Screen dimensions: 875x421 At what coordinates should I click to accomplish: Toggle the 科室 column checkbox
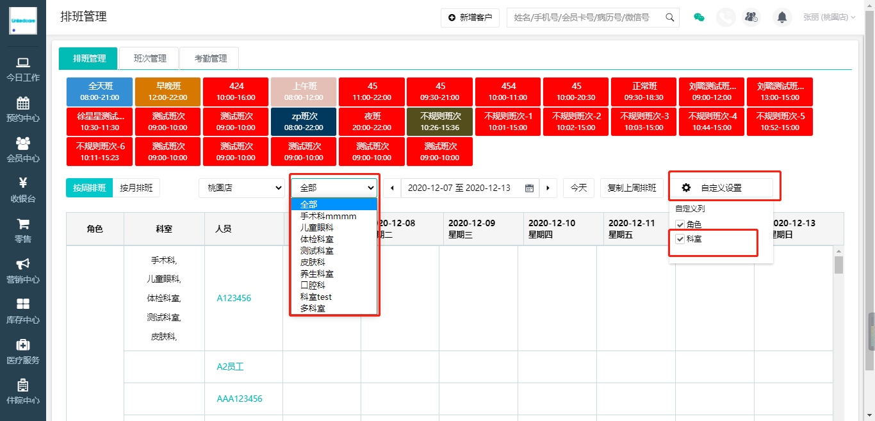click(x=680, y=239)
